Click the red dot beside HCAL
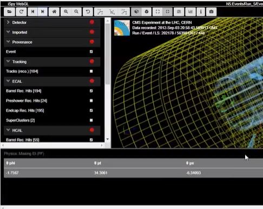 (x=92, y=130)
